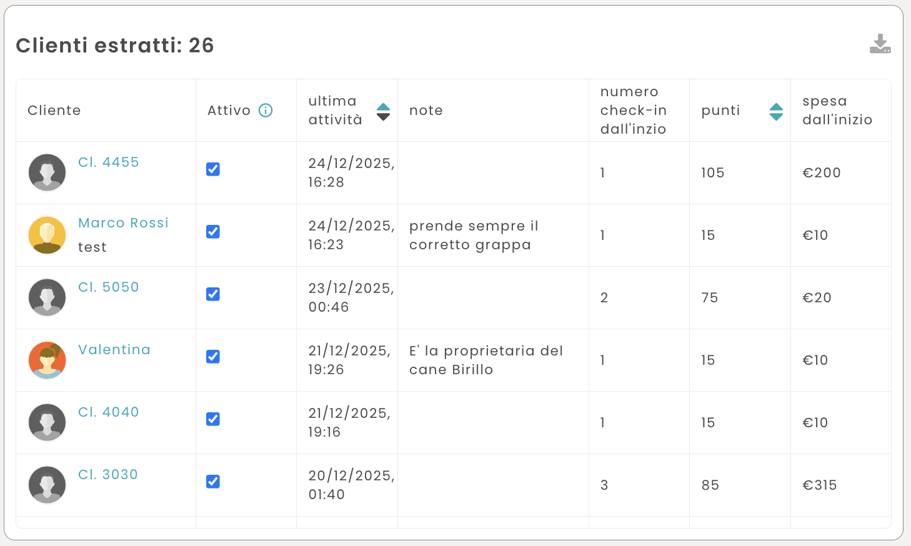Click the Cl. 5050 avatar icon
The height and width of the screenshot is (546, 911).
[47, 297]
